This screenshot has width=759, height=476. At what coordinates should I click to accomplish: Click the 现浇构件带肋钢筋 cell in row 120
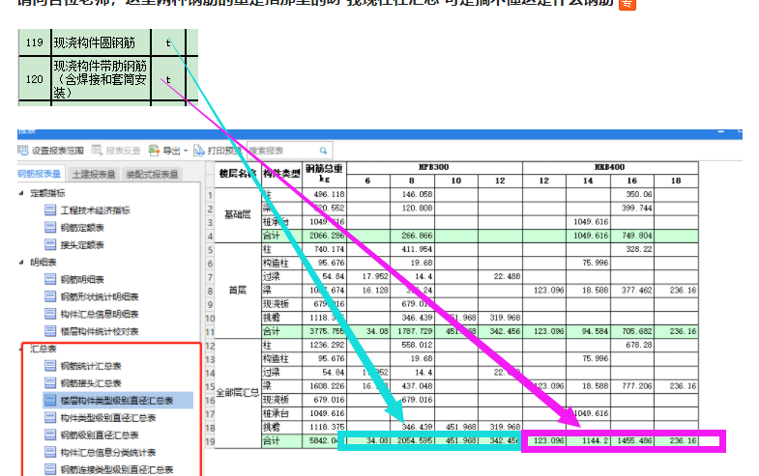pyautogui.click(x=101, y=79)
